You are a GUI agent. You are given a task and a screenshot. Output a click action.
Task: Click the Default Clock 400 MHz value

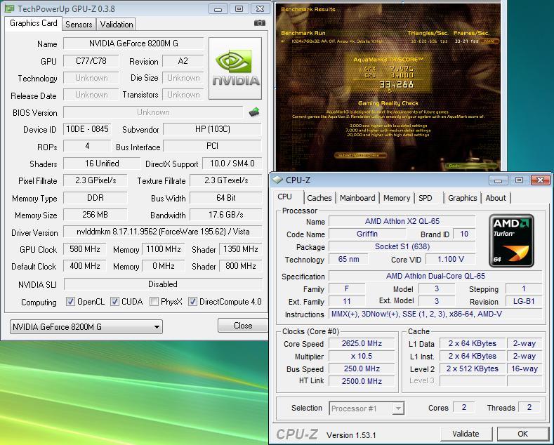85,265
